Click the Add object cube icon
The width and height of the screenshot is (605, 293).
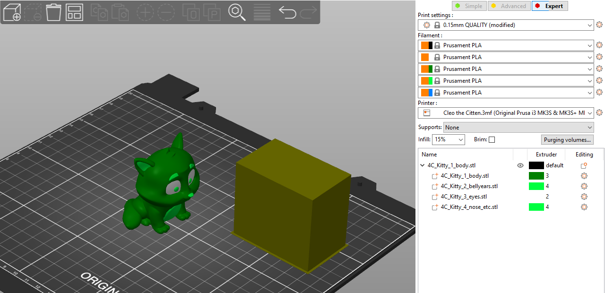[x=12, y=12]
